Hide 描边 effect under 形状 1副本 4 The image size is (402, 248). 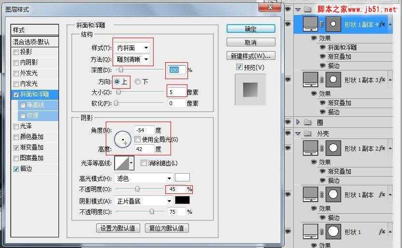322,66
